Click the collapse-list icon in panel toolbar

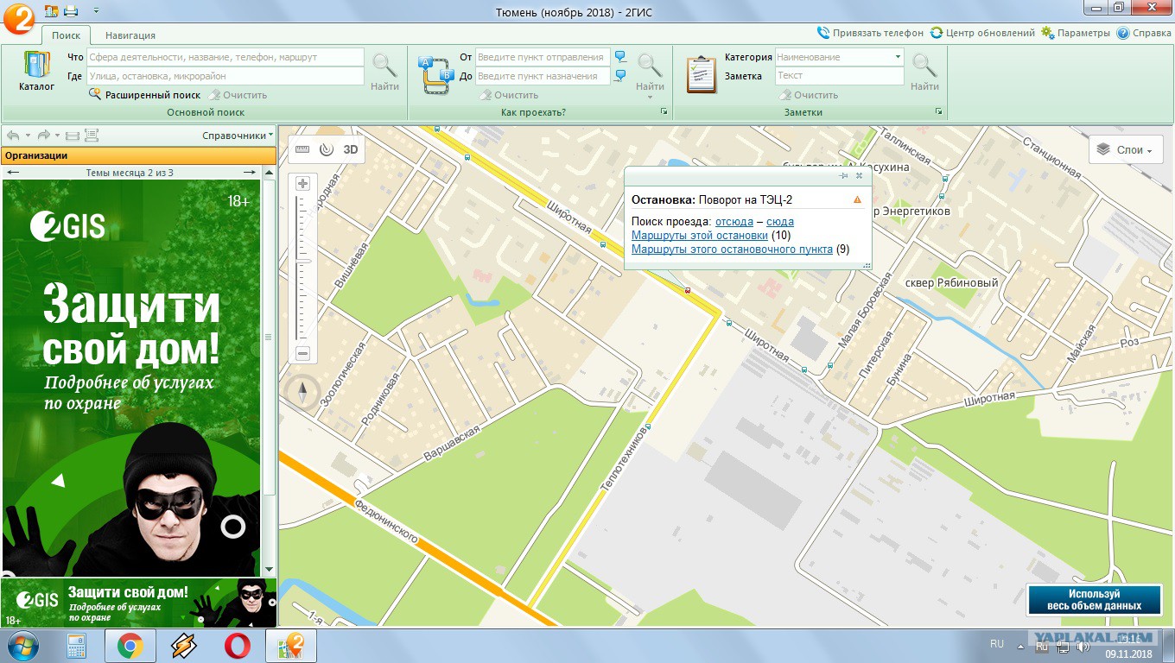coord(72,136)
